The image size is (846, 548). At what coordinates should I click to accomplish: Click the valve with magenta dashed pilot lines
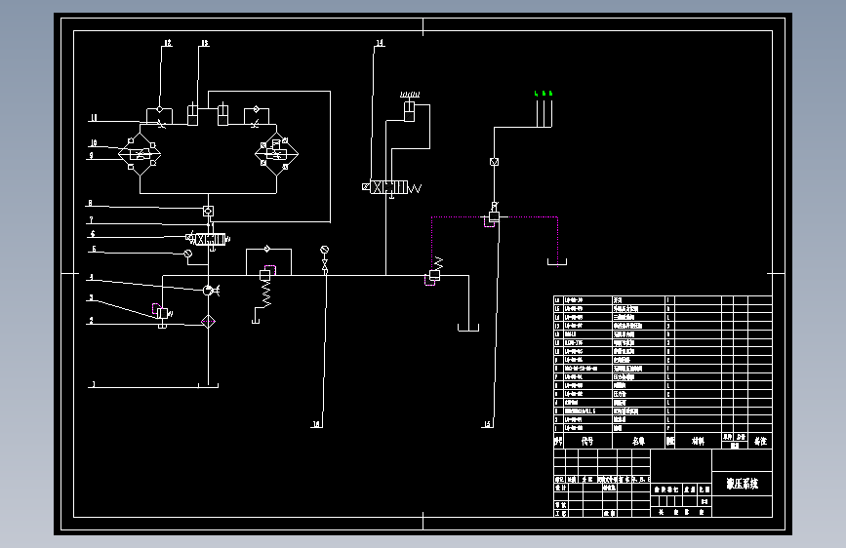493,215
